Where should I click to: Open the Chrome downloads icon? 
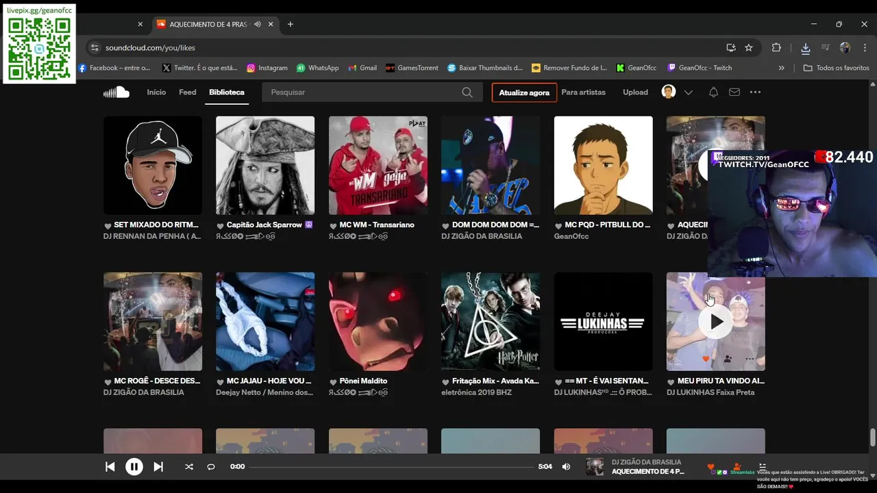[806, 48]
